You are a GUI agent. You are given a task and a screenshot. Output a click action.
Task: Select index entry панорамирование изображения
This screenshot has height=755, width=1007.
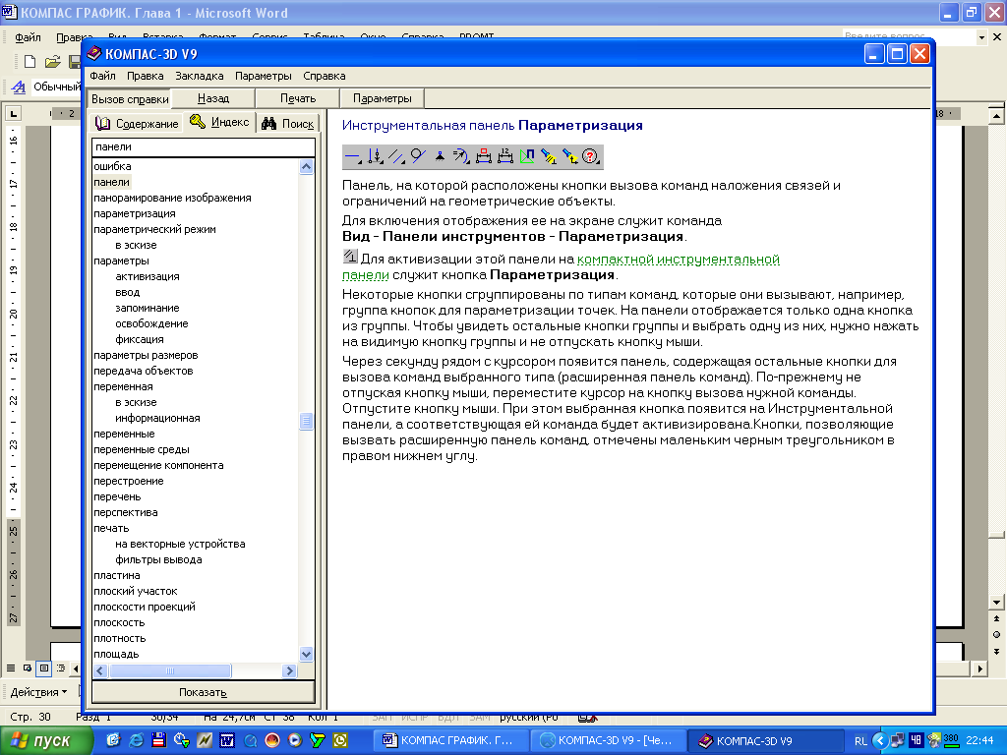[x=172, y=198]
